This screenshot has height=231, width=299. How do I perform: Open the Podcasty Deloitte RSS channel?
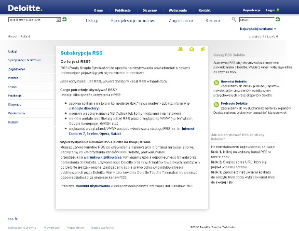pyautogui.click(x=234, y=103)
